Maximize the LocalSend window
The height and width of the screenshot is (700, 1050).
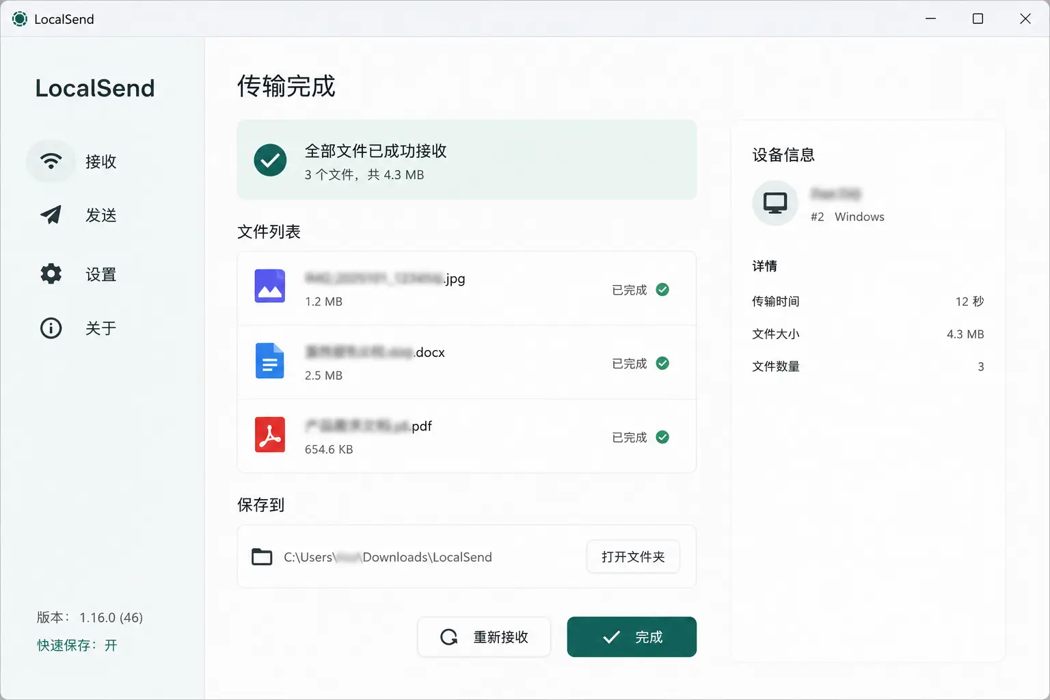click(x=978, y=18)
